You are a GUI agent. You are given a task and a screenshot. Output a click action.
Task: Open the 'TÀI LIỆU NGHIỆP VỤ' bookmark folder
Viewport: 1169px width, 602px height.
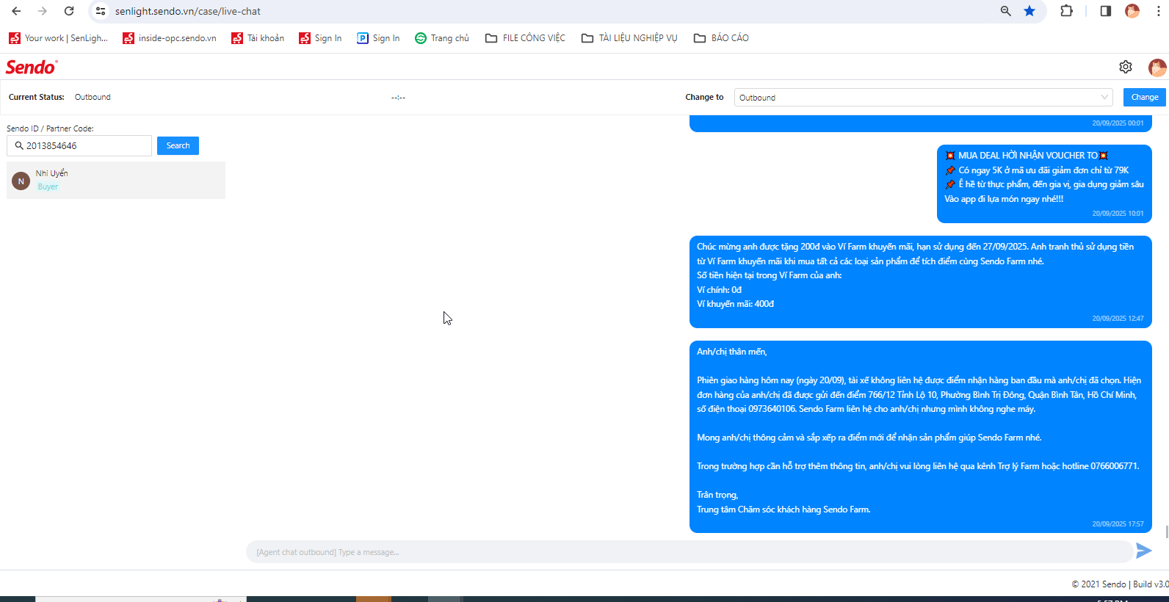click(629, 38)
